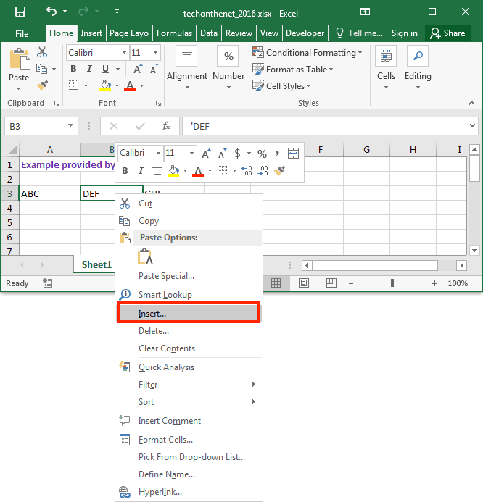The height and width of the screenshot is (502, 483).
Task: Click Accounting Format dollar sign in mini toolbar
Action: 238,154
